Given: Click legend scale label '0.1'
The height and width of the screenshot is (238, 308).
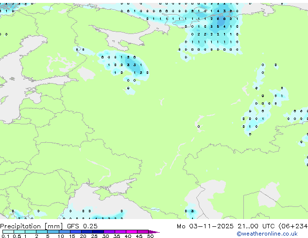Looking at the screenshot, I should (5, 236).
